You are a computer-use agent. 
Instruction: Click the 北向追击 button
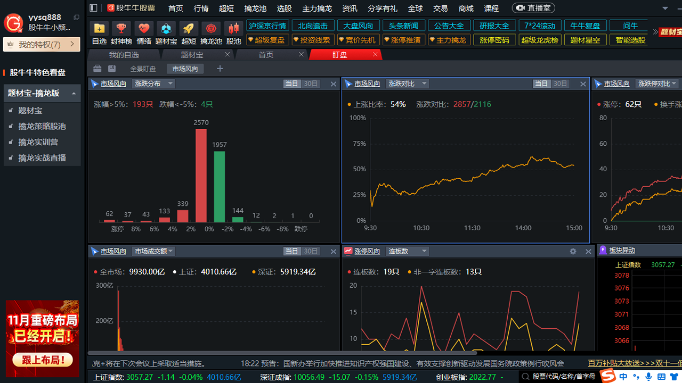313,25
